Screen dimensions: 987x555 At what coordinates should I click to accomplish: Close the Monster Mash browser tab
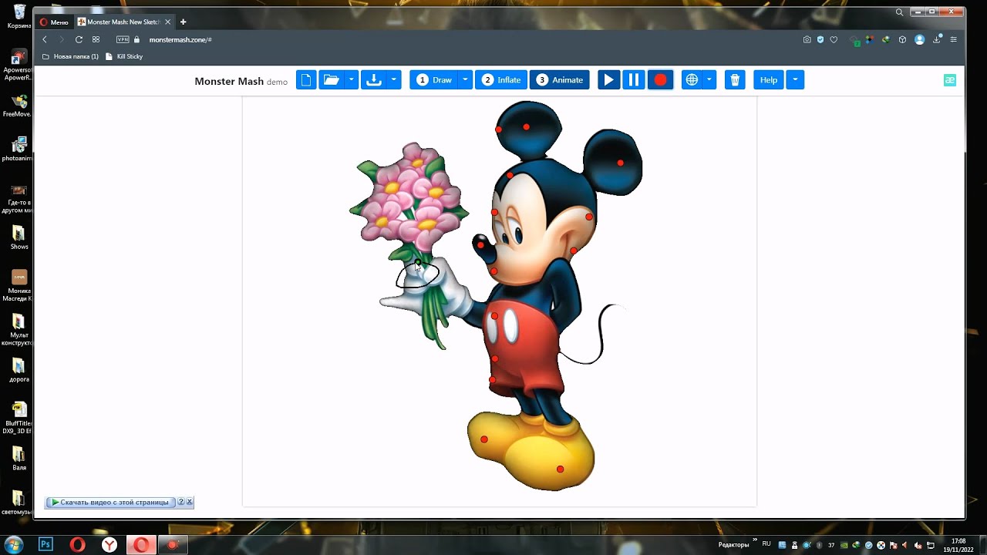169,22
